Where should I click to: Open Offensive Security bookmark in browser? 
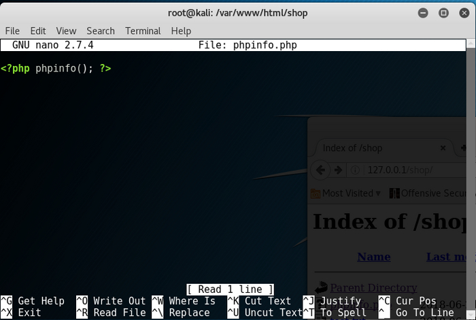pyautogui.click(x=428, y=193)
